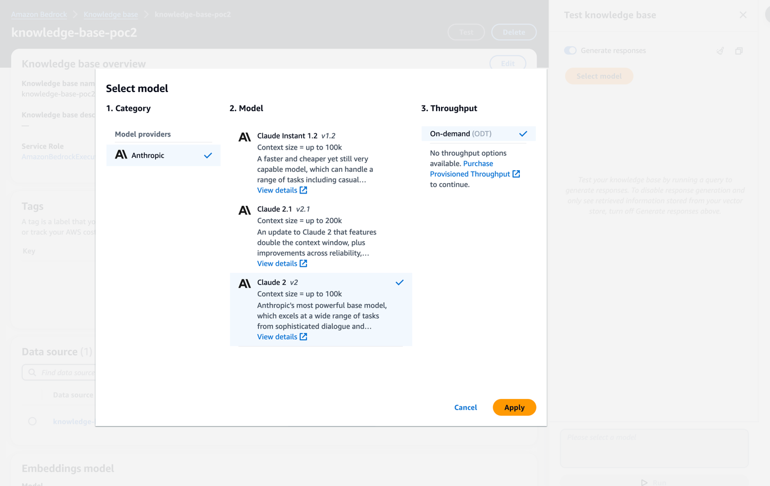This screenshot has height=486, width=770.
Task: Click the broom clear icon in the test panel
Action: click(720, 51)
